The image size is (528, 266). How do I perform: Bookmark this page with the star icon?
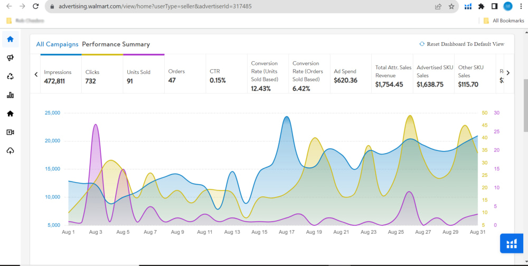click(451, 7)
